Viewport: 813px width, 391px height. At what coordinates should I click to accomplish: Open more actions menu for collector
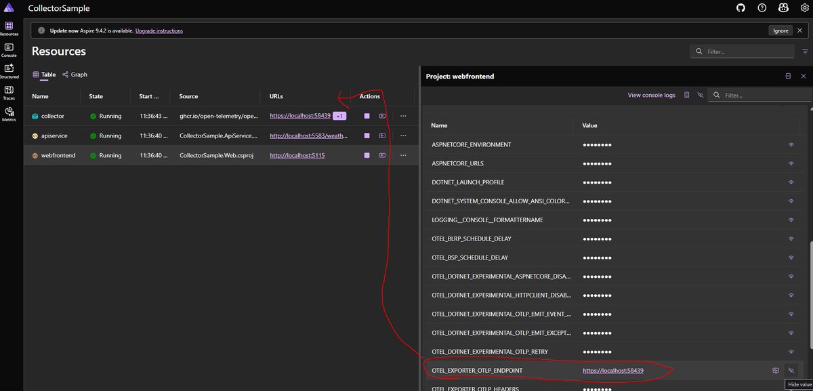403,116
